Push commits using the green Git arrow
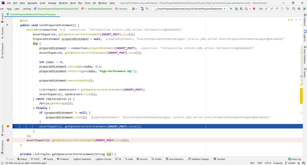Viewport: 307px width, 165px height. tap(277, 9)
